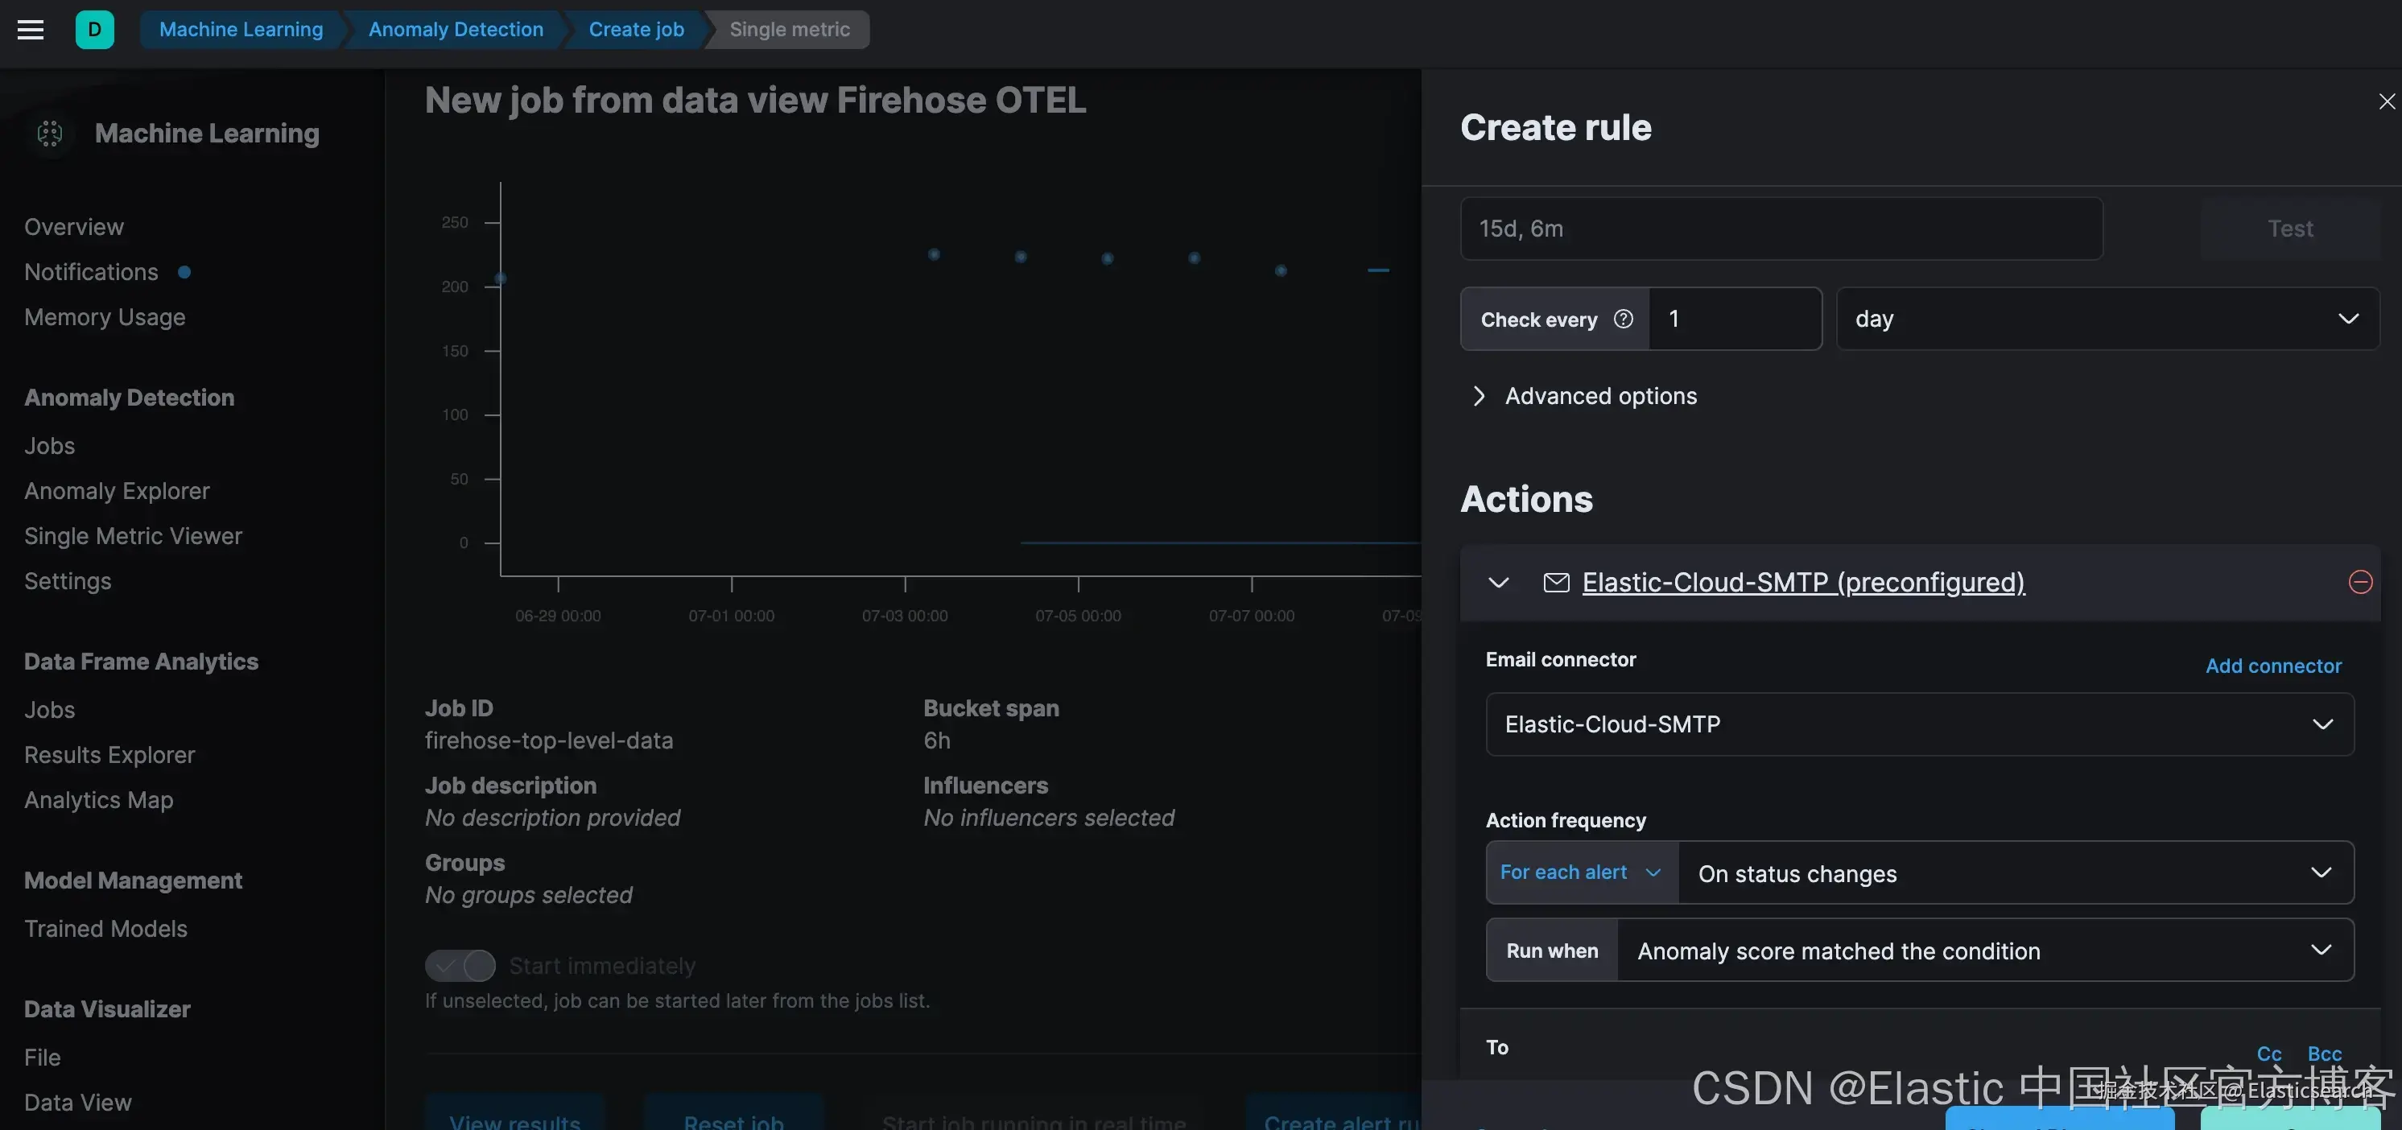2402x1130 pixels.
Task: Click the email envelope icon
Action: (x=1556, y=583)
